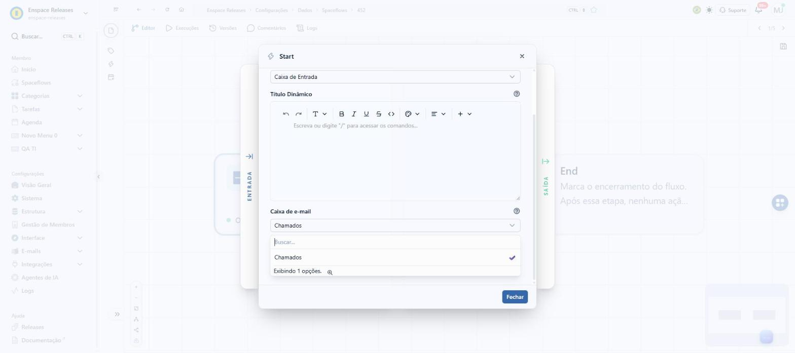Expand Estrutura in sidebar
This screenshot has height=353, width=795.
(x=48, y=211)
